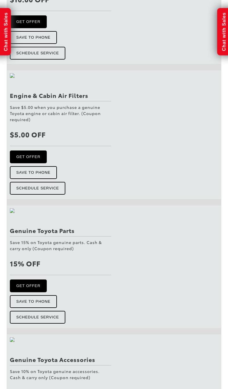
Task: Click the Toyota accessories coupon description
Action: coord(55,374)
